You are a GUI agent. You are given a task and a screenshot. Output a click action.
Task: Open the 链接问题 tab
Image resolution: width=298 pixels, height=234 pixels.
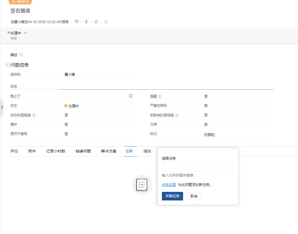pos(83,151)
